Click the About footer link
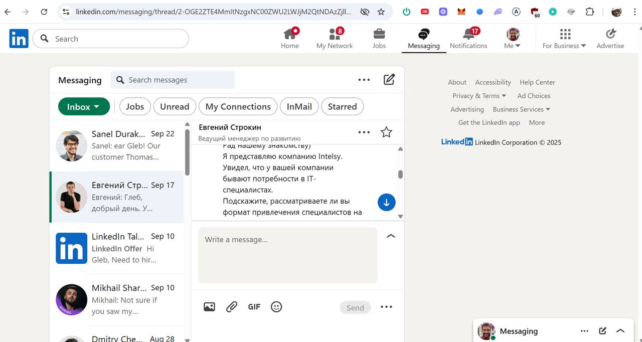 [x=457, y=82]
